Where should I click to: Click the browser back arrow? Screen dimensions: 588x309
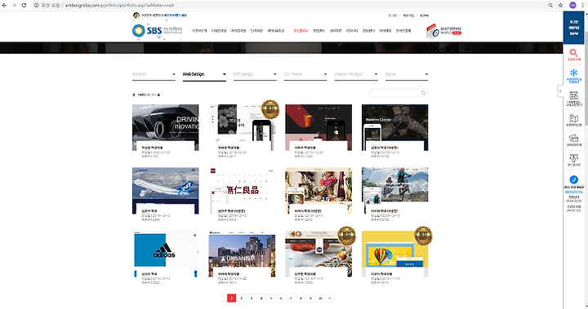pos(5,5)
